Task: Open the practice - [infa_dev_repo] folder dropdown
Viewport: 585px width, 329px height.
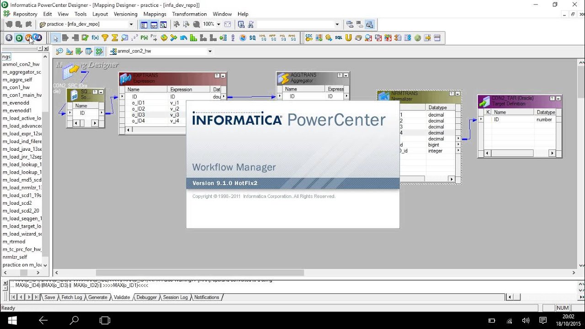Action: point(131,24)
